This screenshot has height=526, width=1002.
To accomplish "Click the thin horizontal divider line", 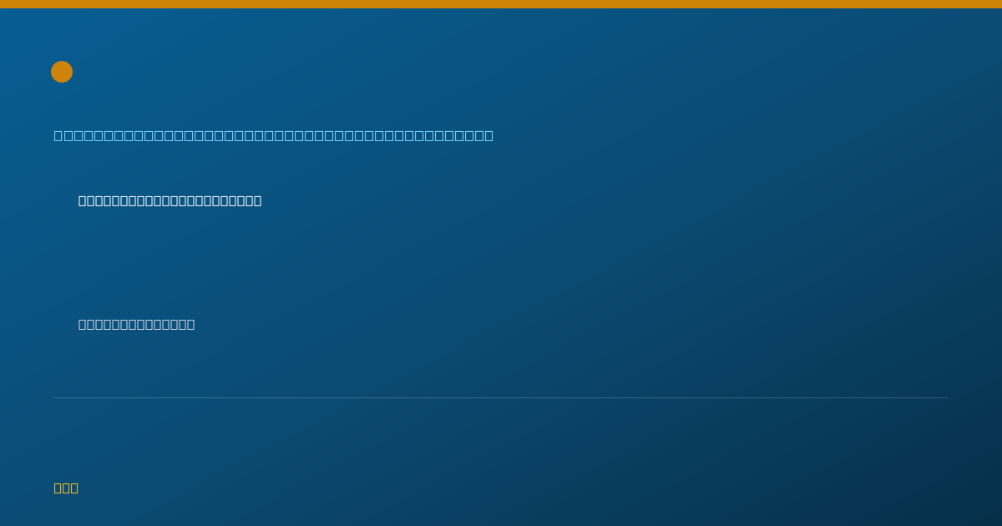I will [x=501, y=397].
